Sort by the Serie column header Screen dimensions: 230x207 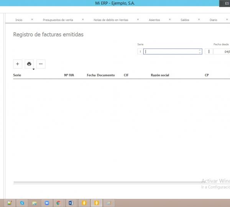coord(17,75)
